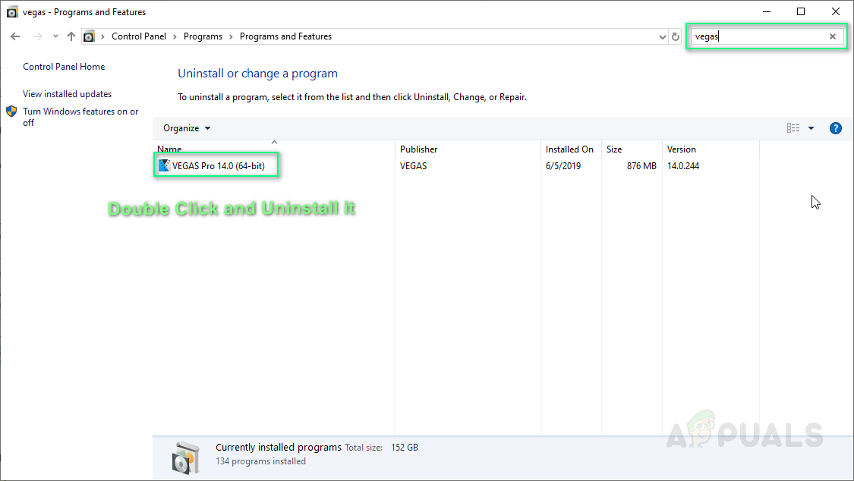Click the 6/5/2019 install date cell

click(563, 166)
